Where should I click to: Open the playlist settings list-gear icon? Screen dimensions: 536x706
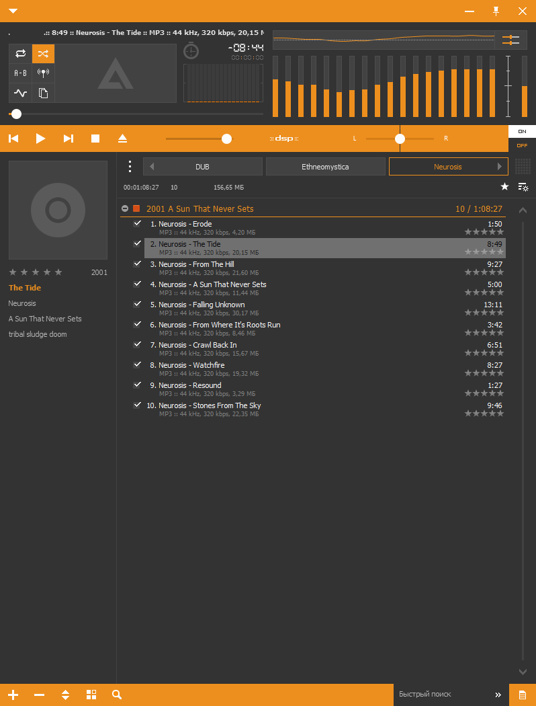click(523, 187)
